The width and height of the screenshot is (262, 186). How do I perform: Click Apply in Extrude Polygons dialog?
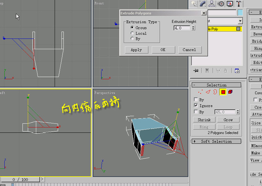[136, 50]
